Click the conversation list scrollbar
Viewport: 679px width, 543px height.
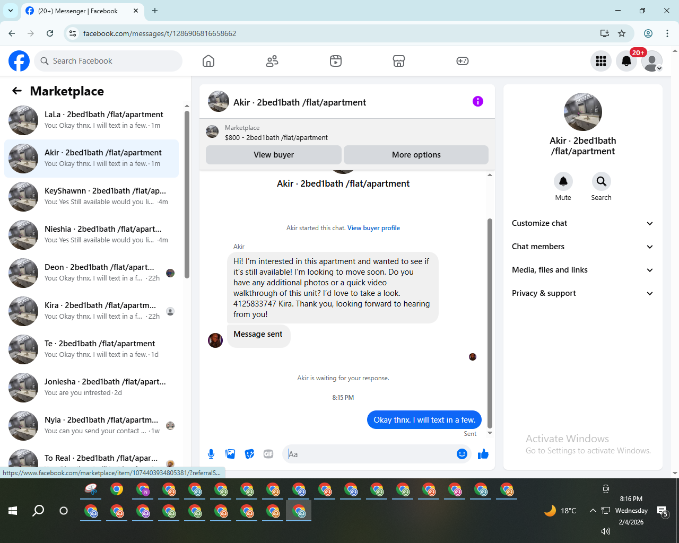(187, 194)
